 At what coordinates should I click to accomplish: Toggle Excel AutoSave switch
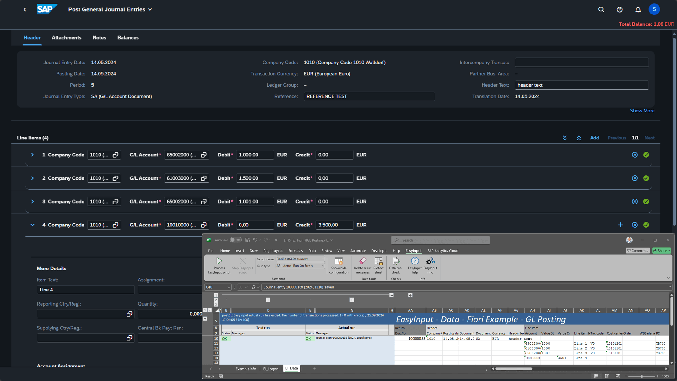tap(236, 240)
